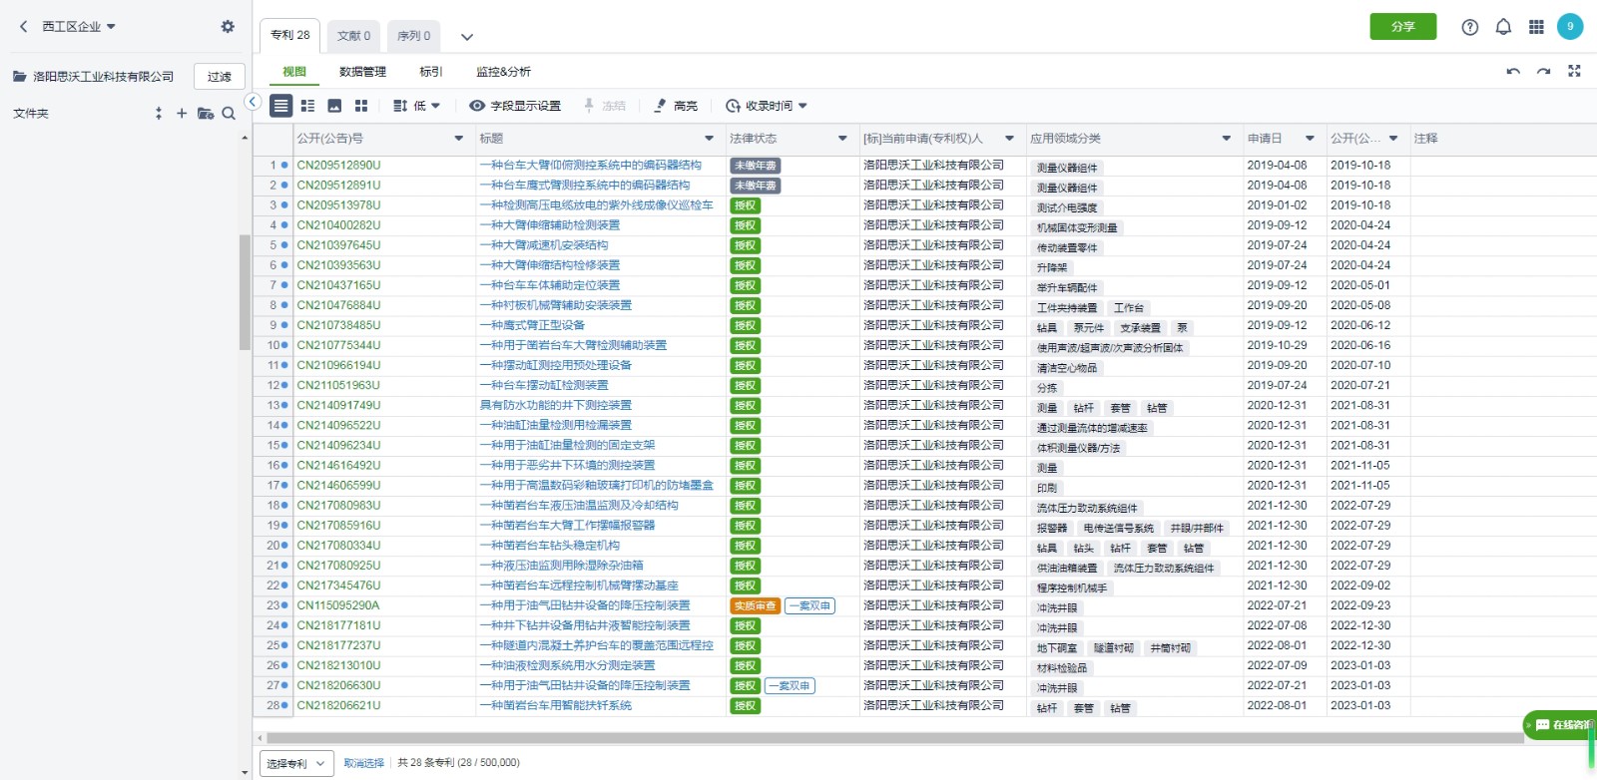
Task: Undo the last action
Action: pos(1513,72)
